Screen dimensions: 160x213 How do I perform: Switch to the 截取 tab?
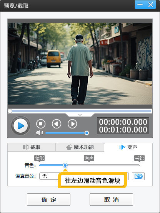[x=32, y=147]
